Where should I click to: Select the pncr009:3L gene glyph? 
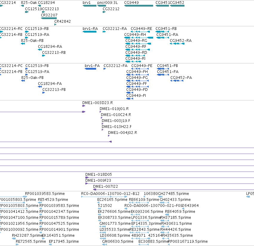pos(101,6)
